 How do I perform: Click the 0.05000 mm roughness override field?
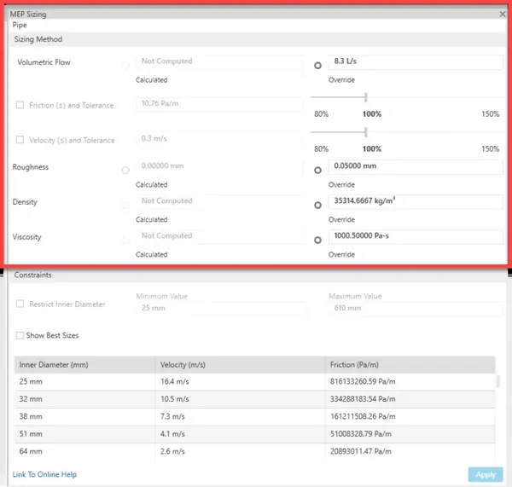tap(416, 166)
